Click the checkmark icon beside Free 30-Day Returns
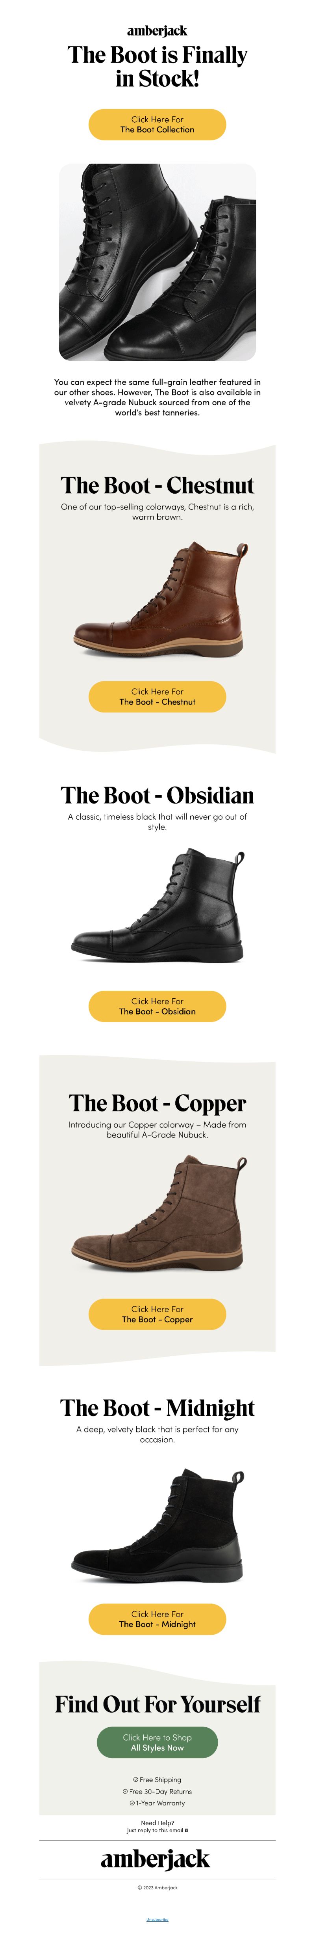Image resolution: width=315 pixels, height=1941 pixels. [126, 1791]
